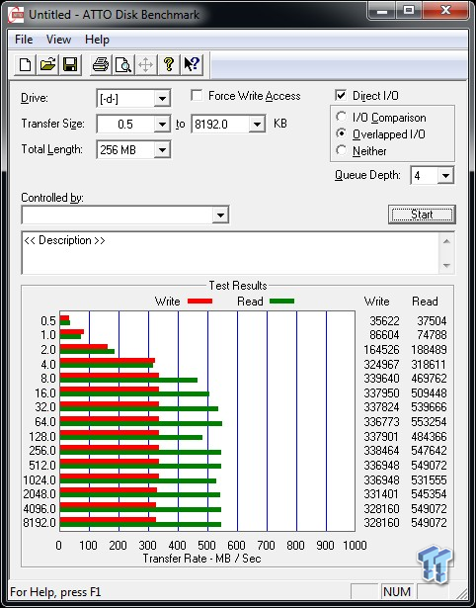Open Print Preview toolbar icon
Image resolution: width=476 pixels, height=608 pixels.
(123, 64)
